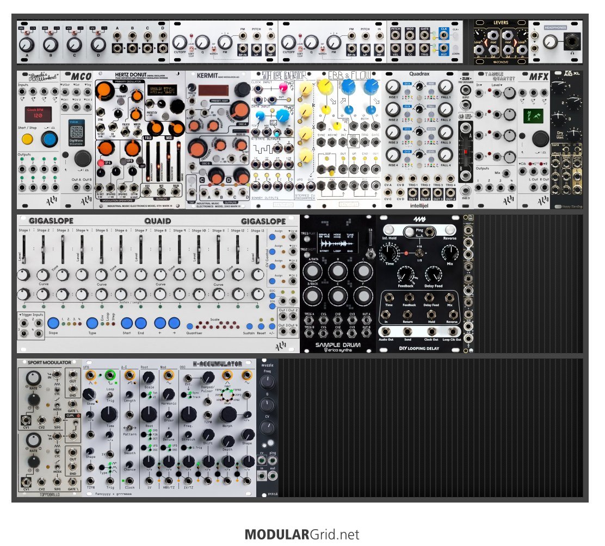
Task: Toggle Looping Delay Reverse button
Action: tap(450, 230)
